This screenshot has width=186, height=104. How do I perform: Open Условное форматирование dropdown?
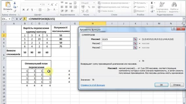(x=114, y=3)
